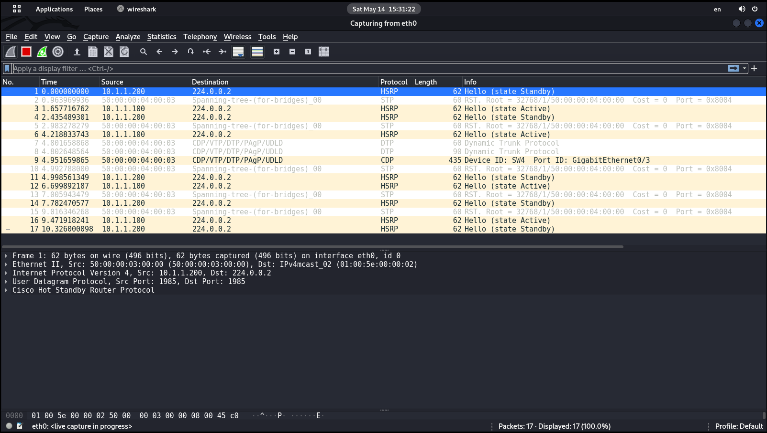Screen dimensions: 767x433
Task: Expand the Ethernet II details row
Action: pos(6,264)
